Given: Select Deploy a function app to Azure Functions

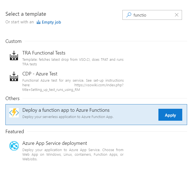Looking at the screenshot, I should coord(66,110).
